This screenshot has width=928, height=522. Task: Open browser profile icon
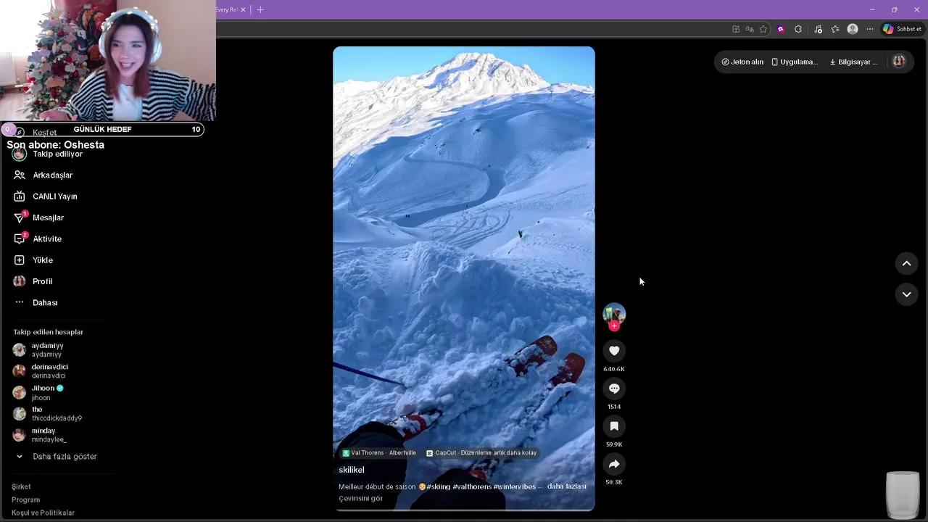853,29
